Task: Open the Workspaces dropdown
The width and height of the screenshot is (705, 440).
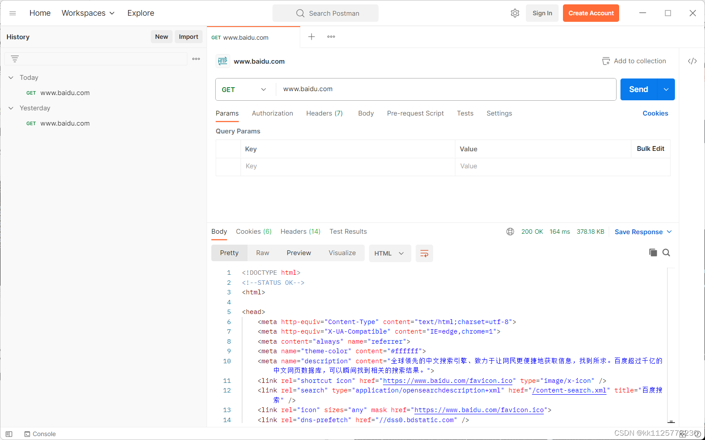Action: pos(88,13)
